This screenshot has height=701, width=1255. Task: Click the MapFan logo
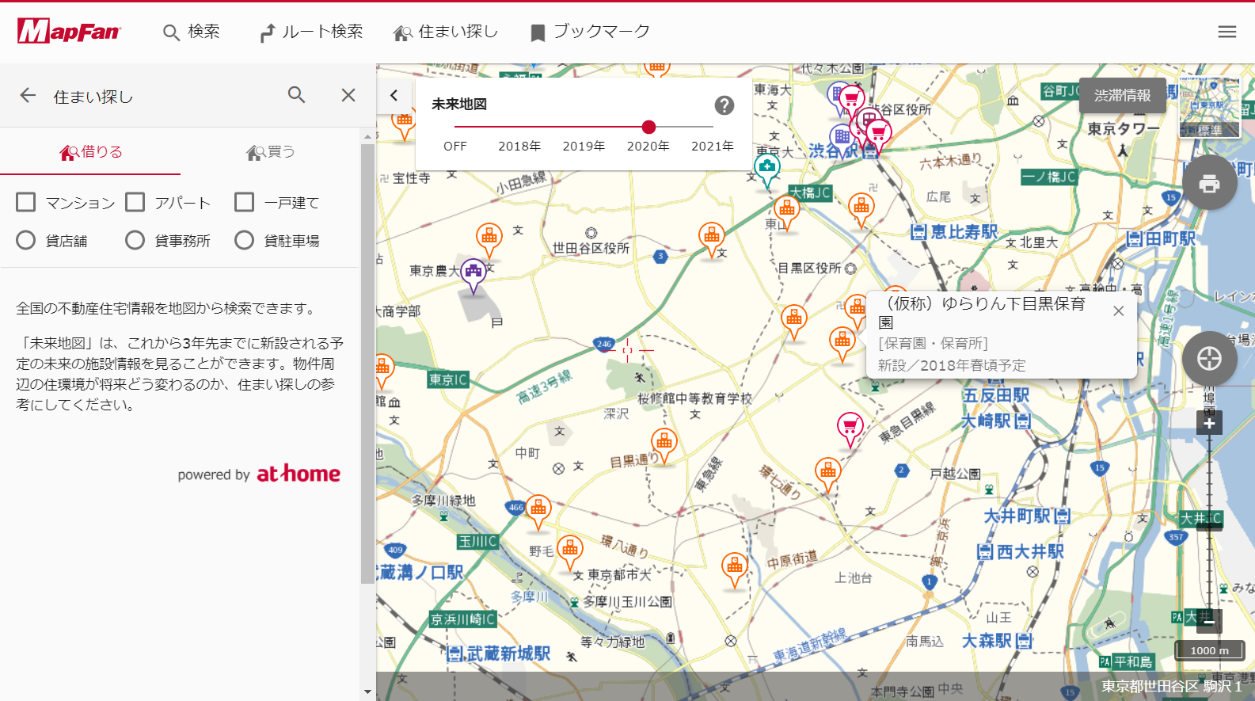pyautogui.click(x=69, y=31)
